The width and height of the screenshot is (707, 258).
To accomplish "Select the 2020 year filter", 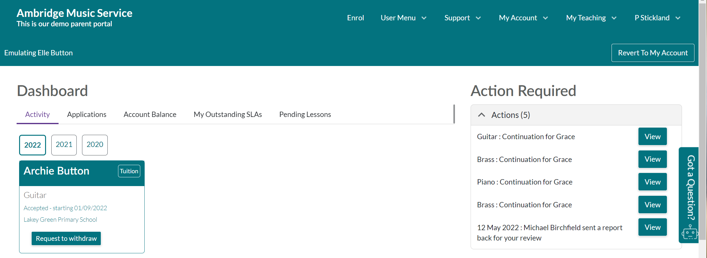I will [95, 145].
